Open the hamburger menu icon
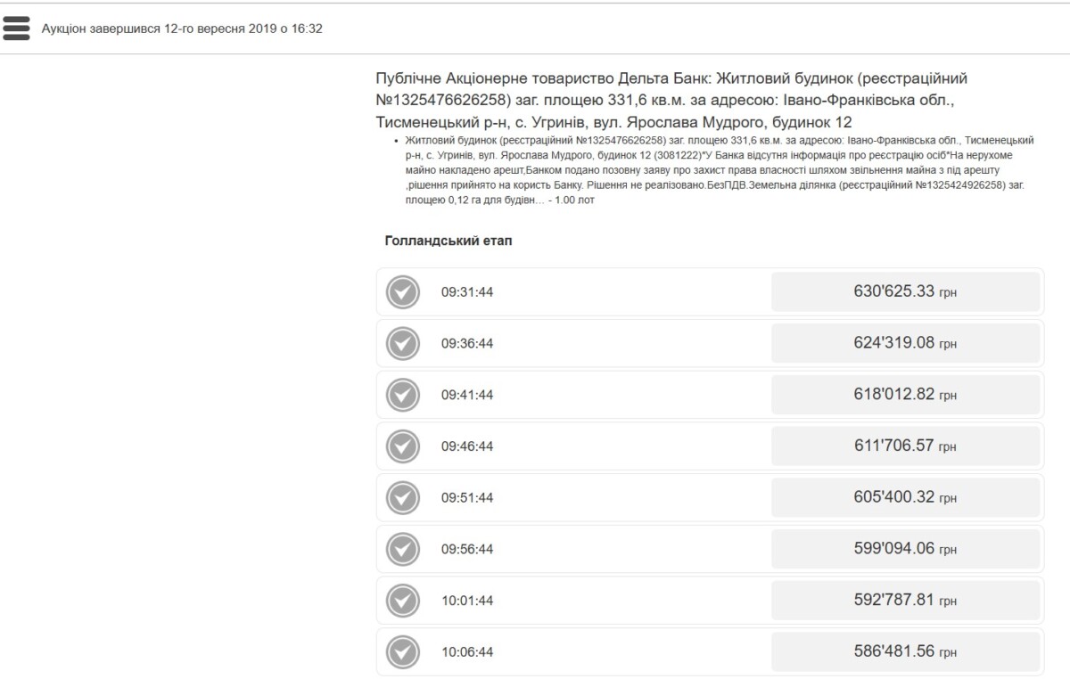1070x679 pixels. 16,29
